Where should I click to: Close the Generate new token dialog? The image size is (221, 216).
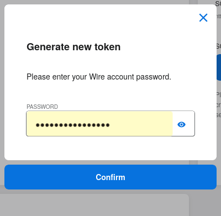coord(203,18)
